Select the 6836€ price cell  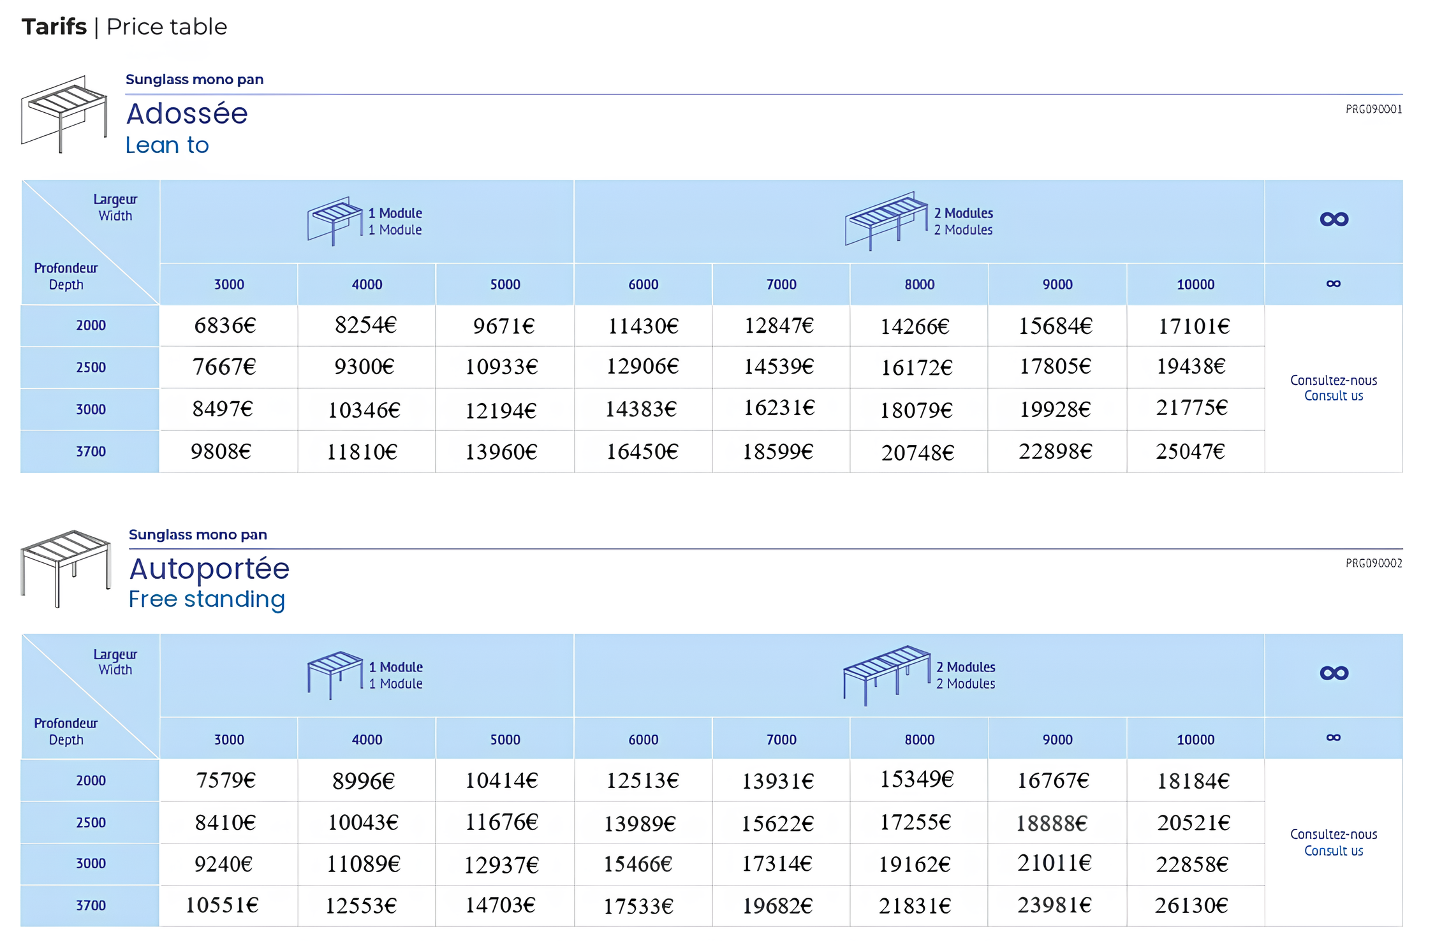pyautogui.click(x=228, y=326)
